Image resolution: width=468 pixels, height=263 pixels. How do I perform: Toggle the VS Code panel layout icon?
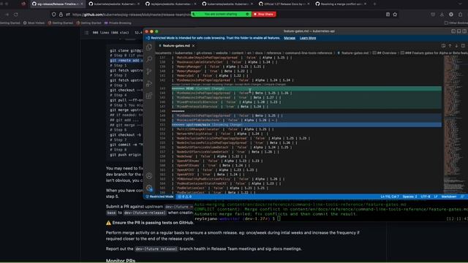click(x=458, y=31)
